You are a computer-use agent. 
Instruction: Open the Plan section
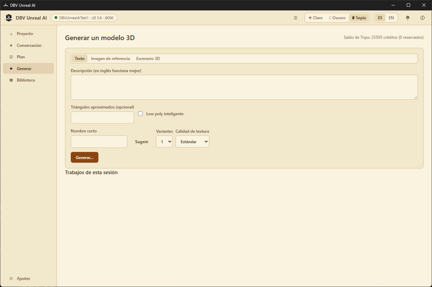(x=28, y=57)
